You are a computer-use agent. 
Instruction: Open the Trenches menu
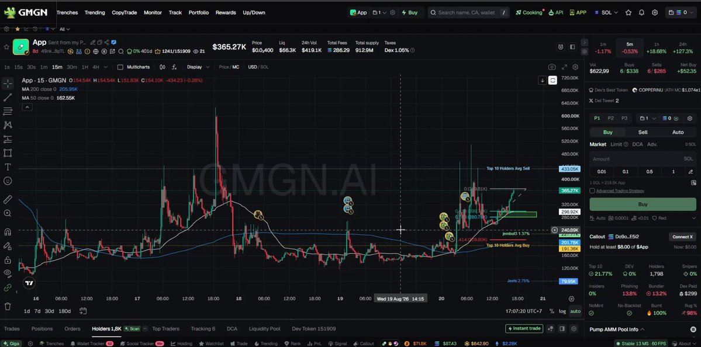[x=67, y=12]
